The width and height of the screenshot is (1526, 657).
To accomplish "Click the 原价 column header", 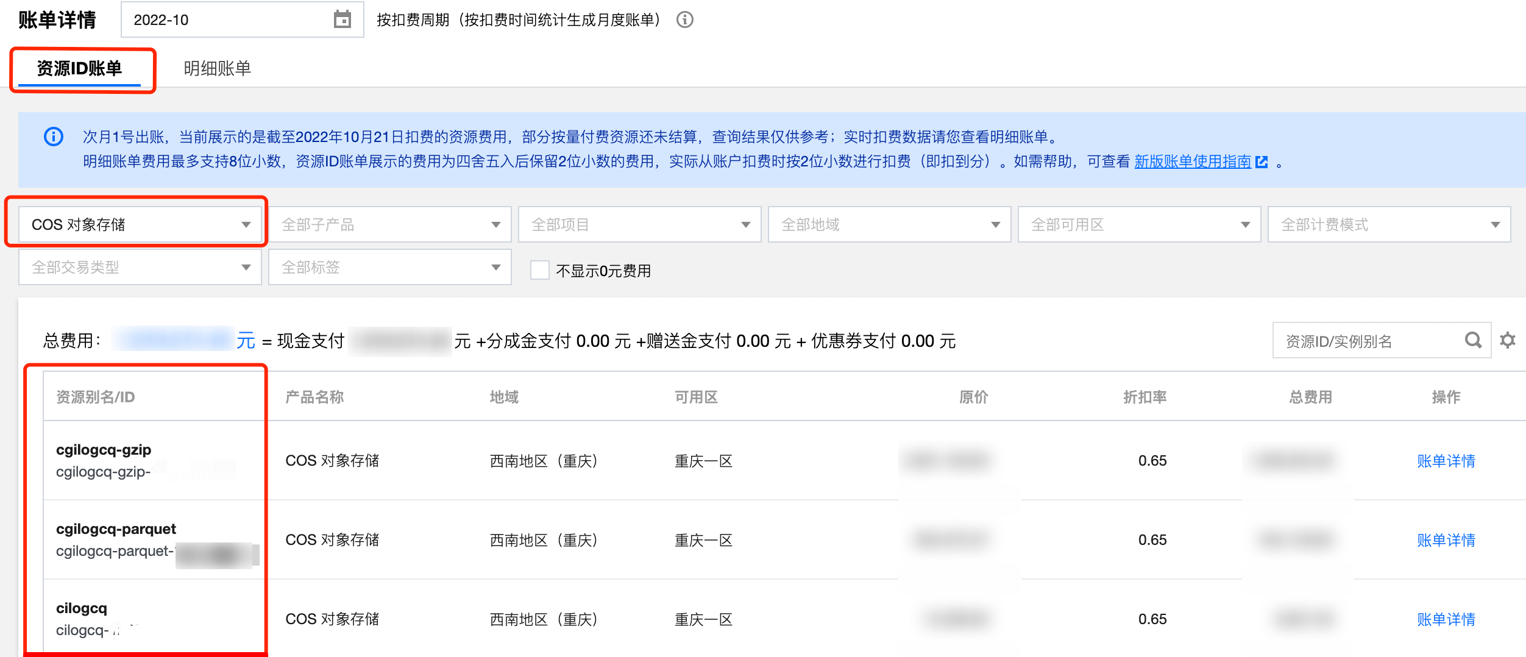I will [973, 397].
